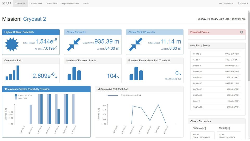Select risky event 1983-109E
Image resolution: width=250 pixels, height=141 pixels.
pos(216,101)
